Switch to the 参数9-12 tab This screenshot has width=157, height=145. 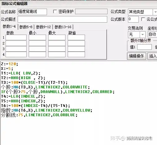43,27
